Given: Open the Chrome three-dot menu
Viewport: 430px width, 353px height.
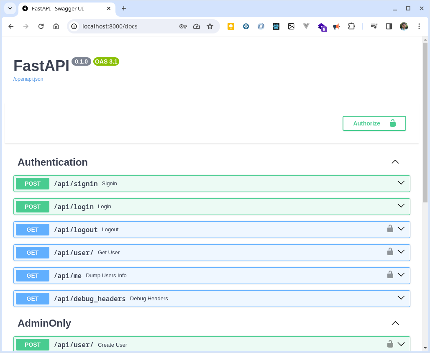Looking at the screenshot, I should 419,26.
